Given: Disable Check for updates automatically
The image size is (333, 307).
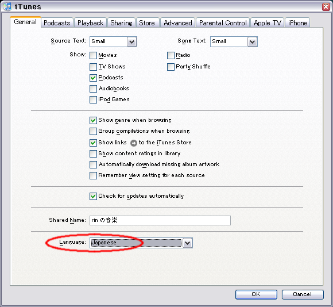Looking at the screenshot, I should pyautogui.click(x=93, y=196).
